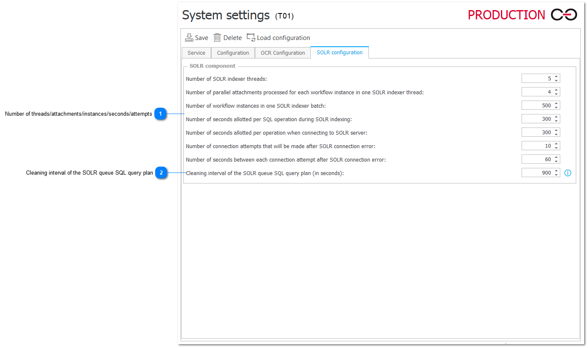
Task: Click the Save disk icon
Action: [189, 37]
